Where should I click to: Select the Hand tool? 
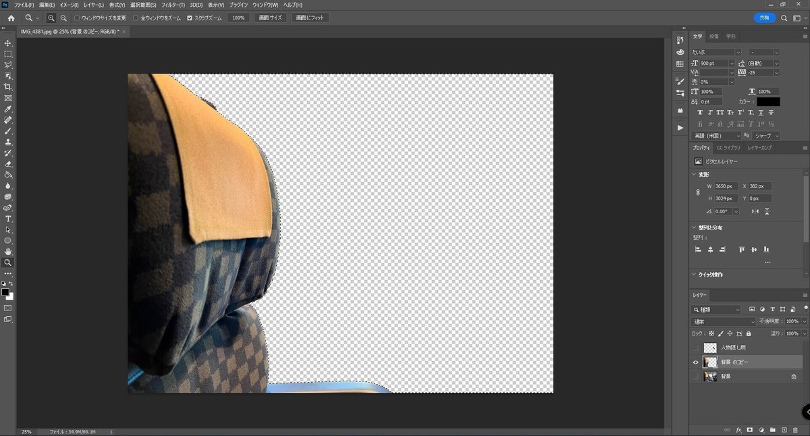(x=8, y=251)
